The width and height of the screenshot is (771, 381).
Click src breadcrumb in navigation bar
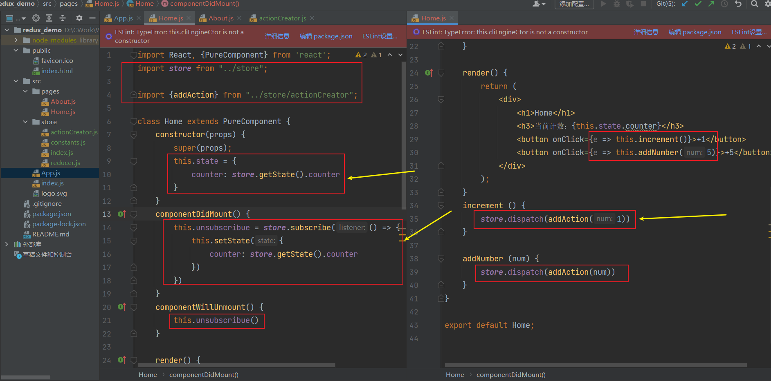coord(47,4)
